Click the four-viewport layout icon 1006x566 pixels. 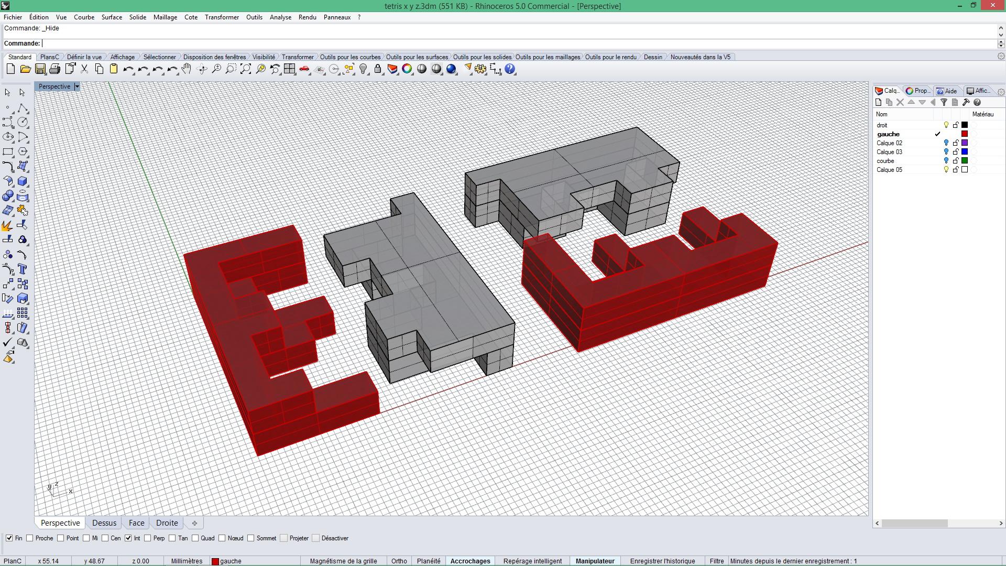click(x=290, y=69)
